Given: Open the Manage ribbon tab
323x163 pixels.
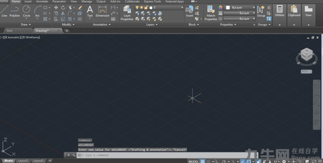Looking at the screenshot, I should tap(87, 1).
